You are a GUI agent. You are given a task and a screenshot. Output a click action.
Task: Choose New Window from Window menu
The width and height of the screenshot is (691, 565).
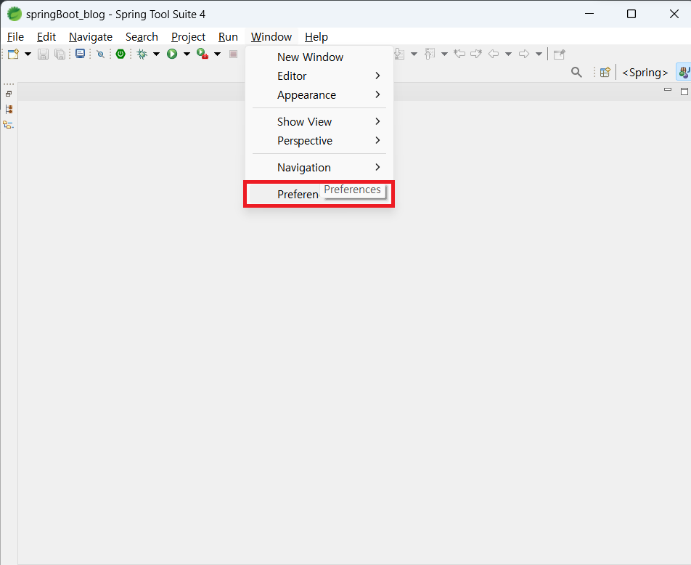coord(319,57)
